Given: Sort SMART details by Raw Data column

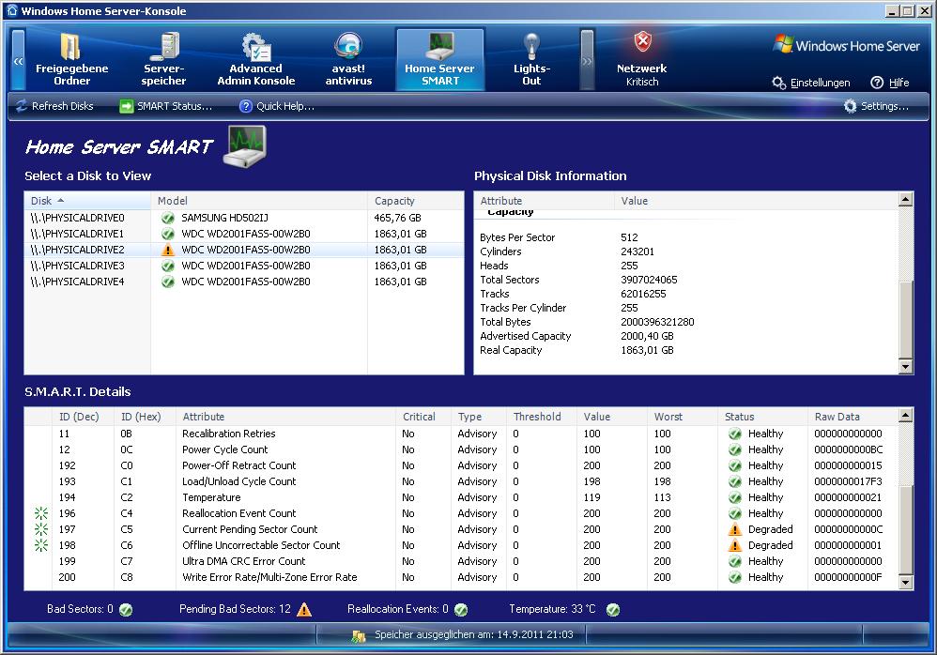Looking at the screenshot, I should click(853, 417).
